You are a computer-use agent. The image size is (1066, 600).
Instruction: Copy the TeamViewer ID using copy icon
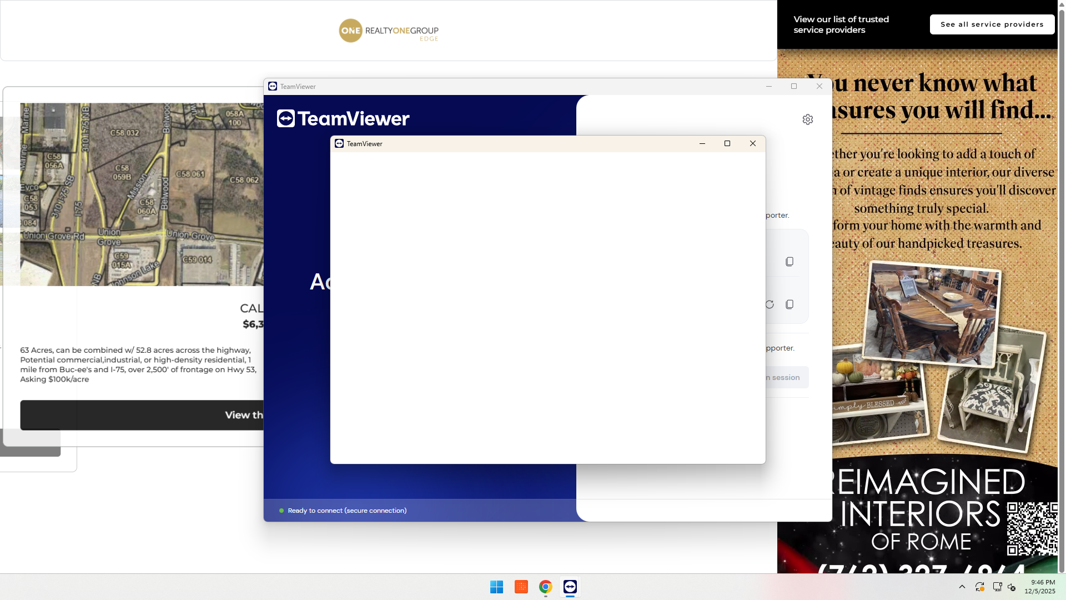click(789, 261)
